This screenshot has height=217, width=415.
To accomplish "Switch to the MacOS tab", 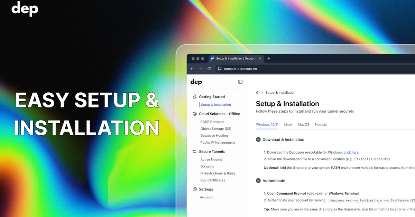I will pyautogui.click(x=304, y=124).
